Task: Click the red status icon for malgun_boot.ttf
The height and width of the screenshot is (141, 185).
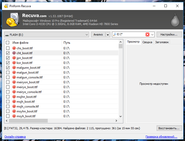Action: coord(14,72)
